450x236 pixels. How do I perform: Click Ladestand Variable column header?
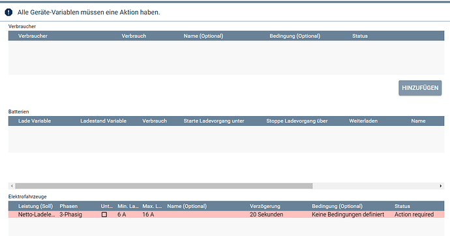(x=103, y=121)
